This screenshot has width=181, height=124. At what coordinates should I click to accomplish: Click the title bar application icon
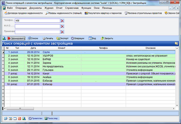(3, 3)
